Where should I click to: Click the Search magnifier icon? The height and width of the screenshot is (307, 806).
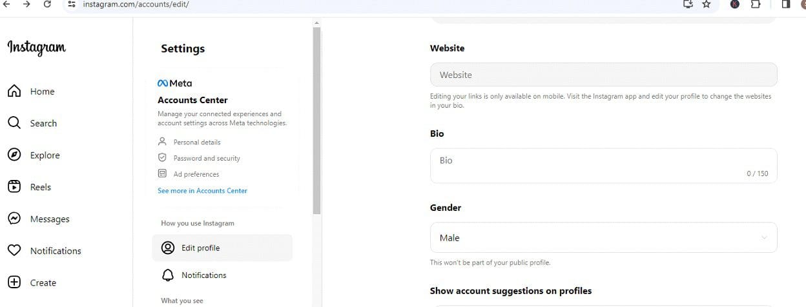pyautogui.click(x=14, y=123)
